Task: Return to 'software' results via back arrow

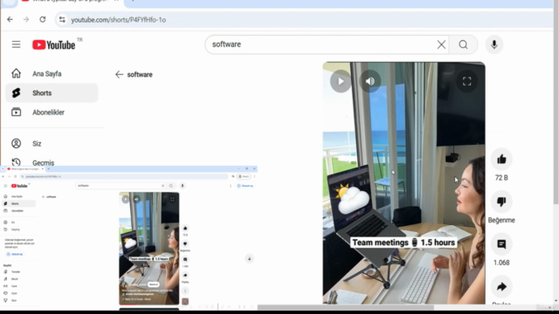Action: (119, 74)
